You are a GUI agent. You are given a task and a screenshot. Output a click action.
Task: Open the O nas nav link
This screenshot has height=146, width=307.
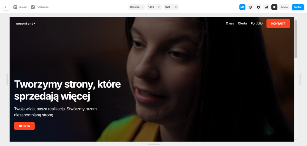pyautogui.click(x=230, y=23)
